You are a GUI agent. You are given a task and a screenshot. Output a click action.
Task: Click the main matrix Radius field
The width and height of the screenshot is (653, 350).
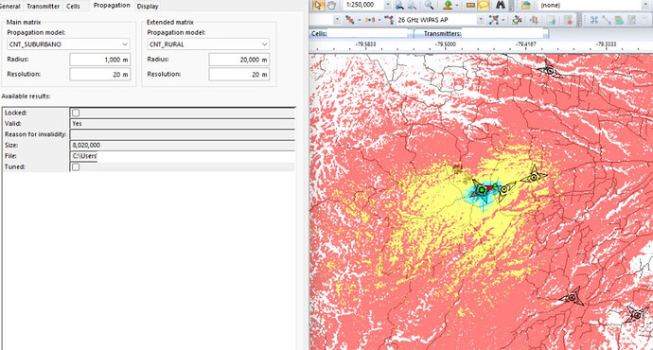100,60
